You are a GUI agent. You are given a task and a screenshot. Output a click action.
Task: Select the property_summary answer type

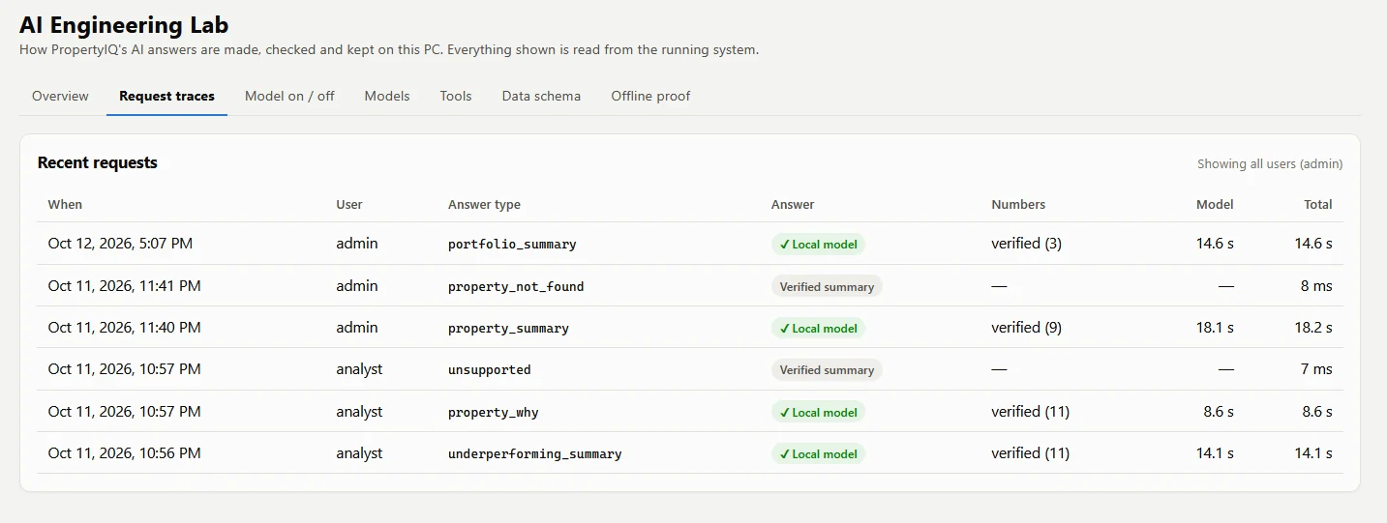[x=508, y=329]
